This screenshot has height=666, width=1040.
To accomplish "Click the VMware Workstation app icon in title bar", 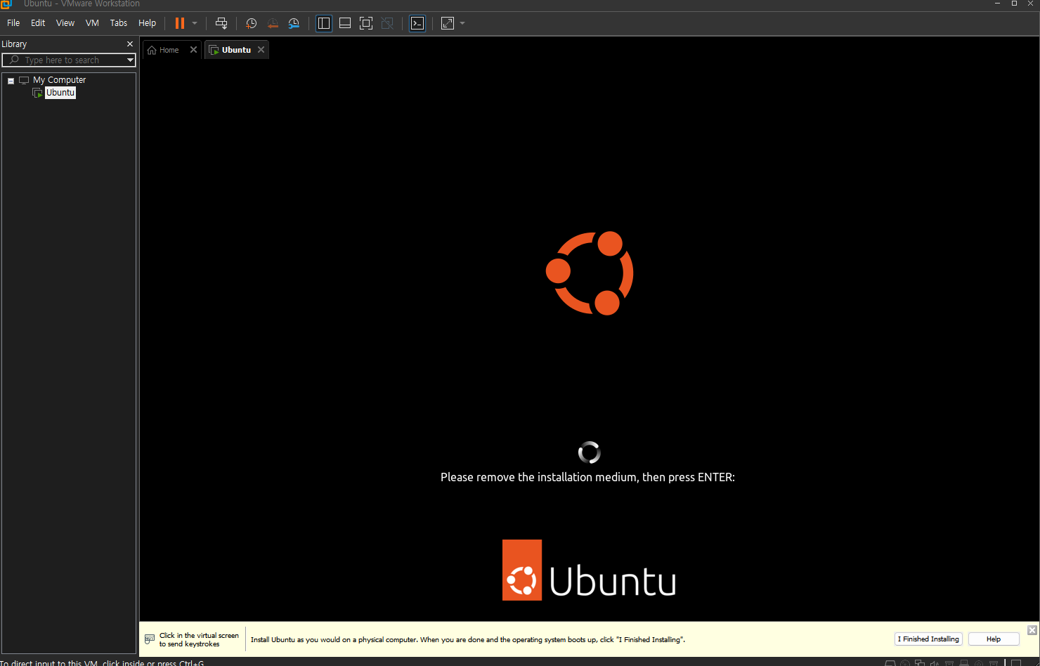I will tap(6, 4).
